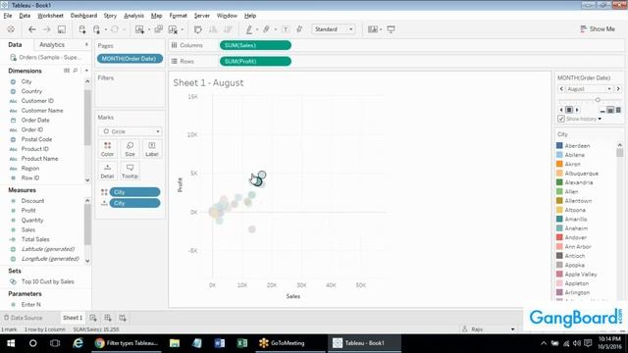Open the user Rajiv dropdown in status bar
628x353 pixels.
(x=512, y=329)
